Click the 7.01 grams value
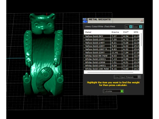 (114, 62)
